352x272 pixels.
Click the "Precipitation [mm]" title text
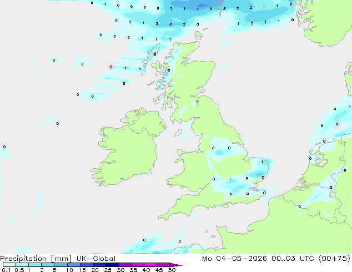coord(36,259)
